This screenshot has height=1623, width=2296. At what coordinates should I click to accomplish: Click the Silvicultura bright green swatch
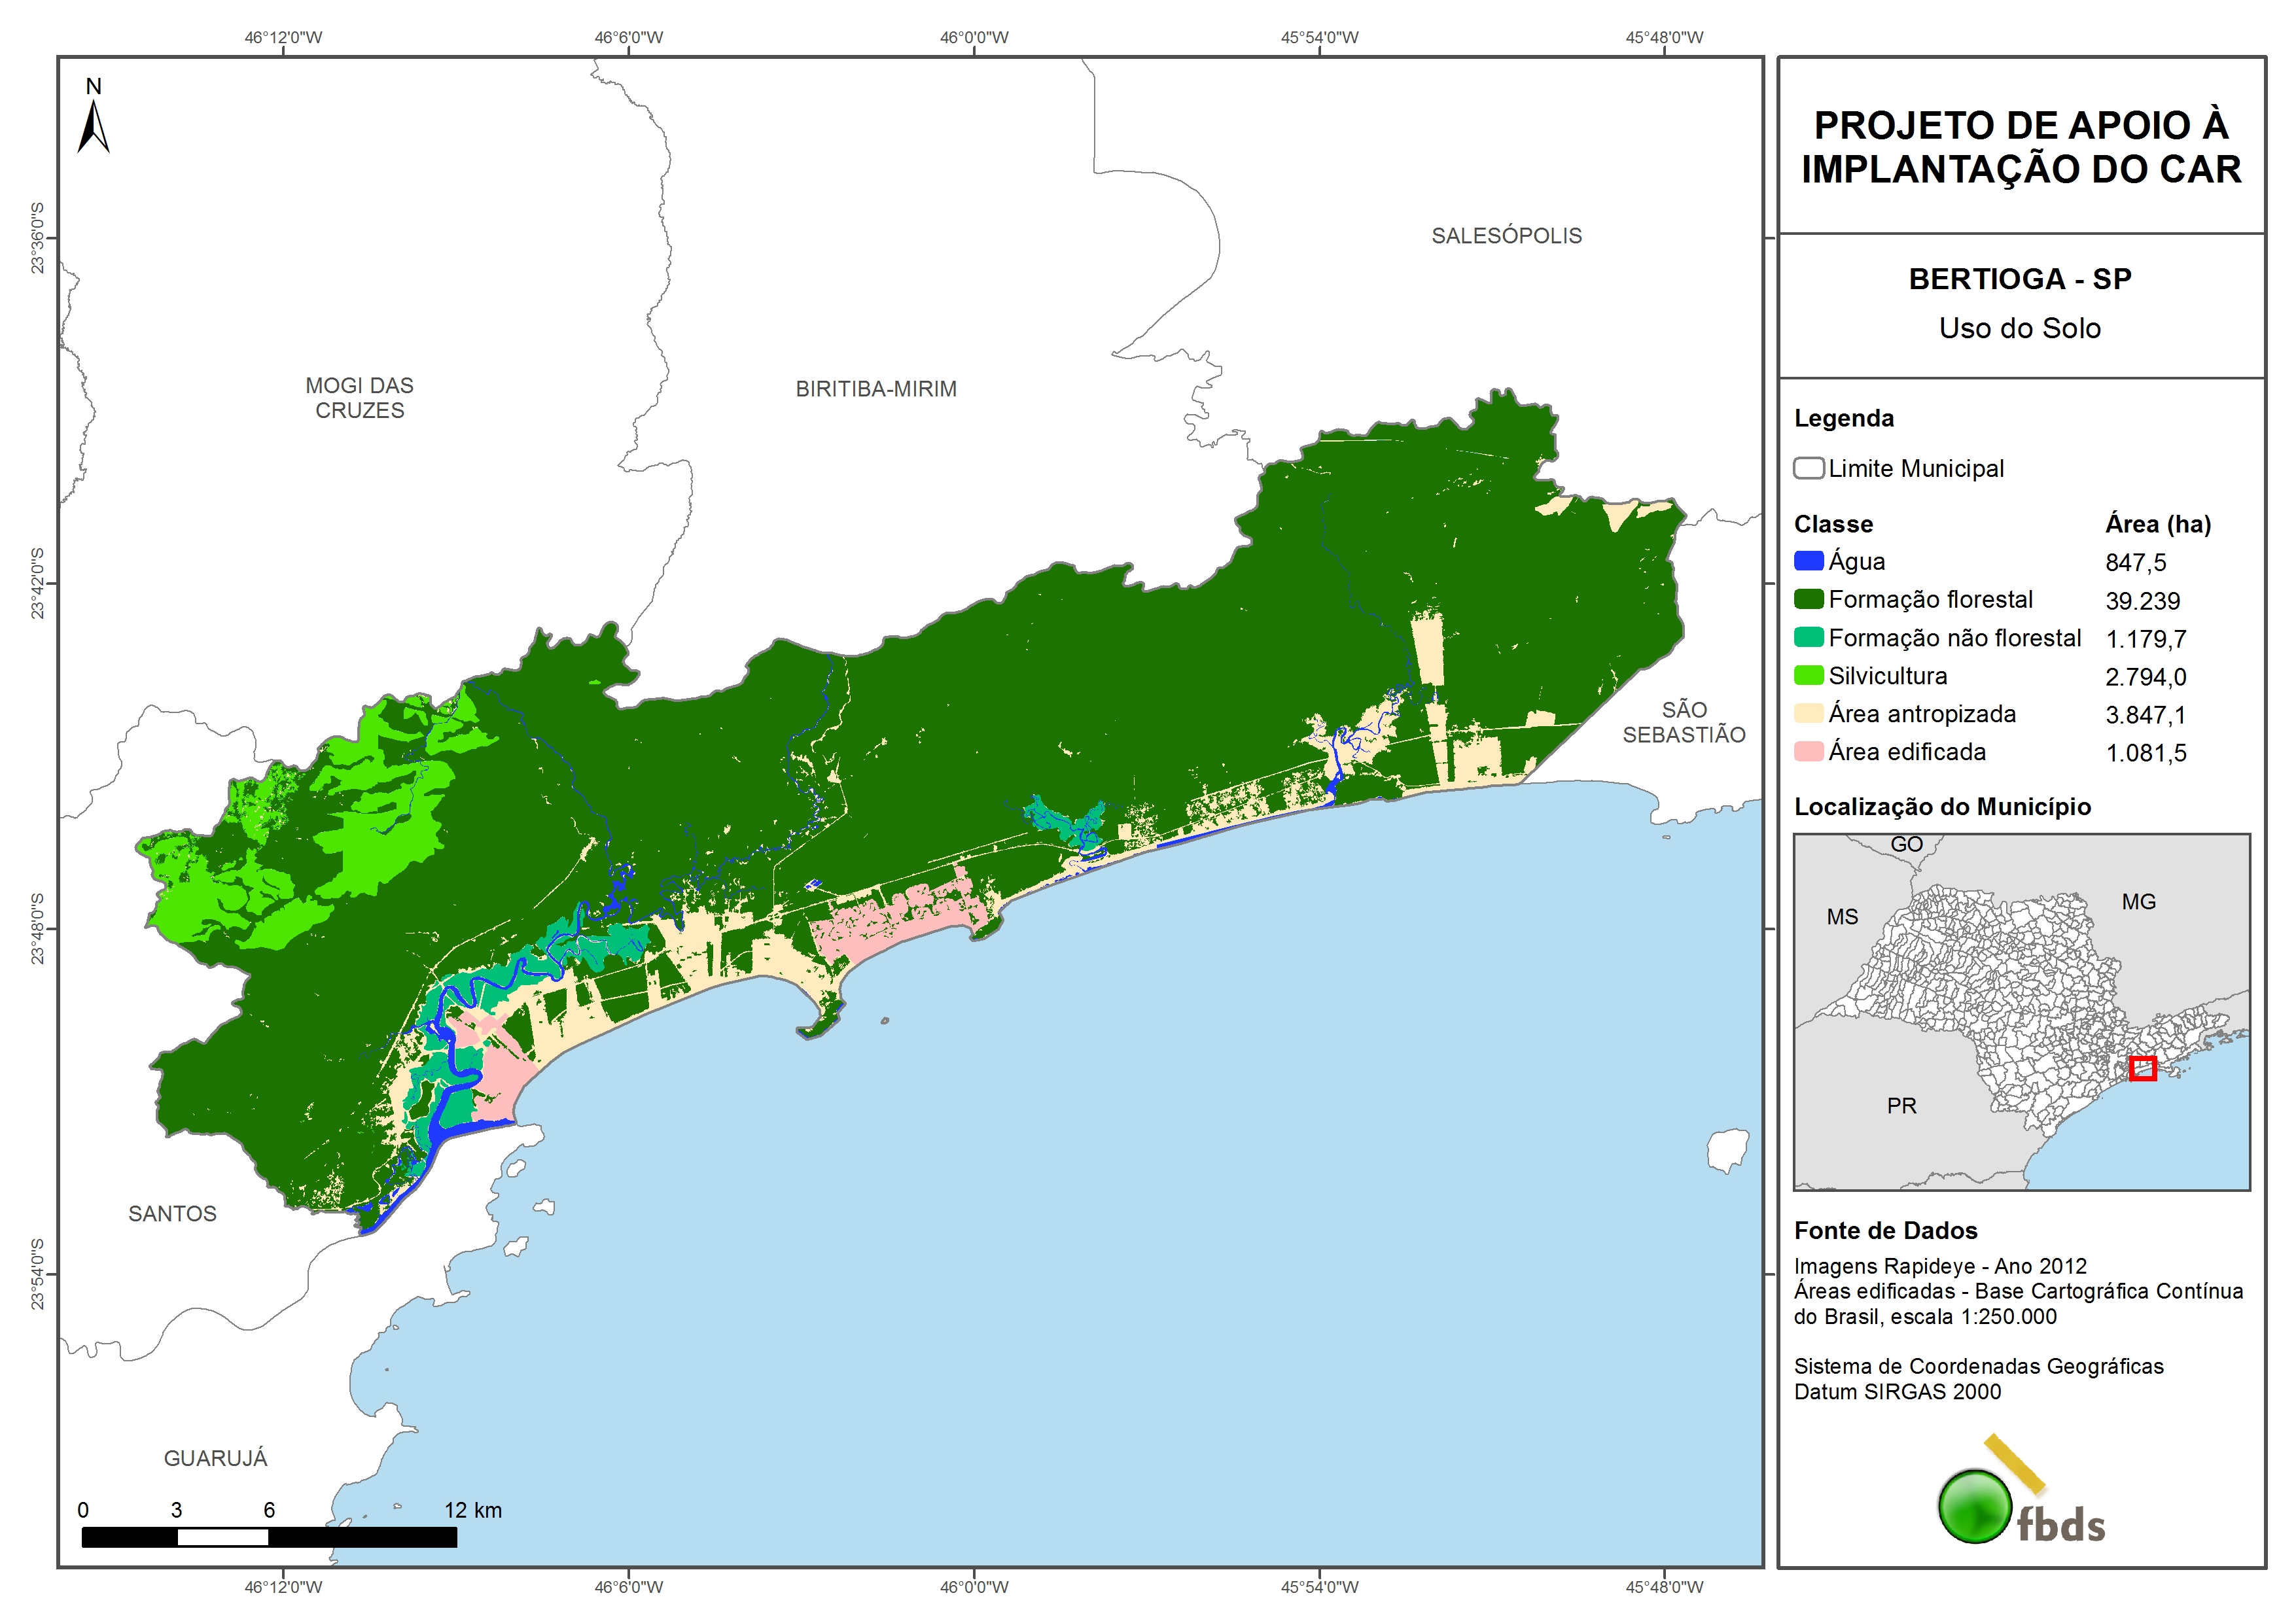pyautogui.click(x=1808, y=675)
